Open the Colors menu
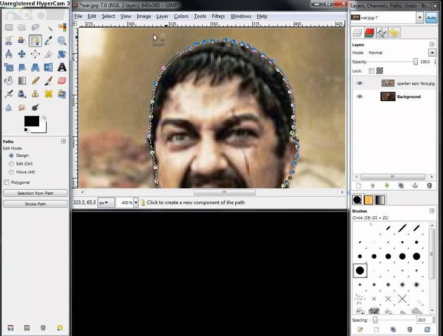 point(181,16)
